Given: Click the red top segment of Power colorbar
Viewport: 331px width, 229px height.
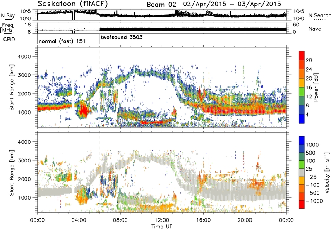Looking at the screenshot, I should click(x=302, y=55).
